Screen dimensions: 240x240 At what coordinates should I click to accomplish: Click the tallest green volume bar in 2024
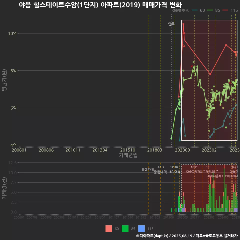tap(224, 190)
